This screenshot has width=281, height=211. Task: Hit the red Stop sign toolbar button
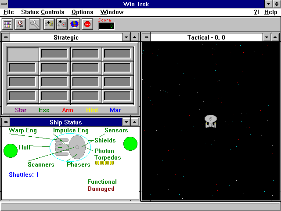coord(87,24)
